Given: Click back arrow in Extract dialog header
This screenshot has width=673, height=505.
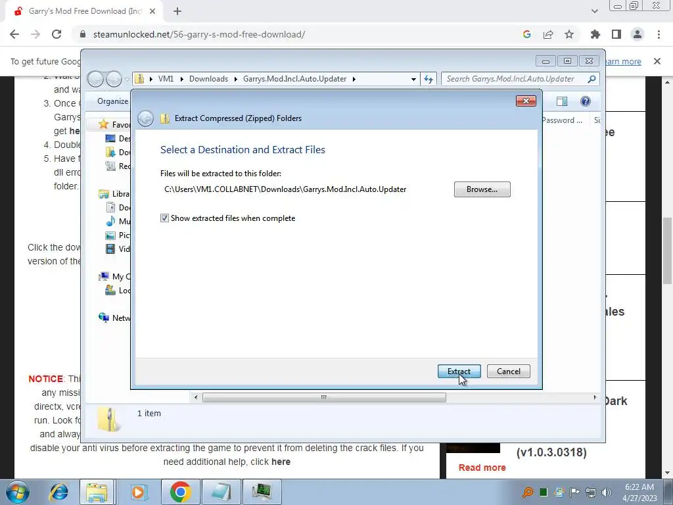Looking at the screenshot, I should 145,118.
